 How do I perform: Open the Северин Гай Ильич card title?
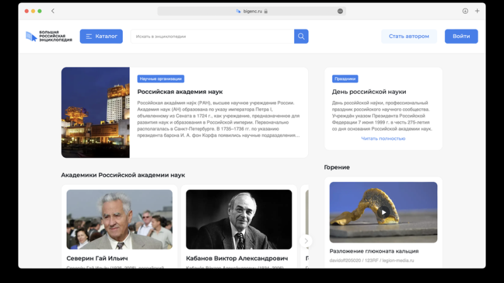[97, 258]
